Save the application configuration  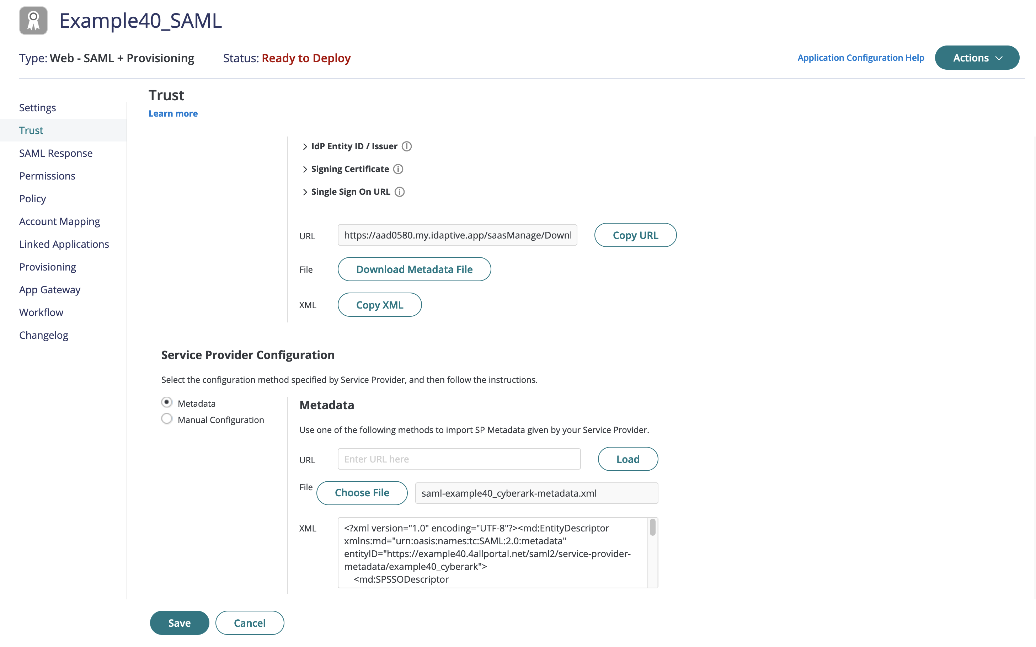[179, 622]
